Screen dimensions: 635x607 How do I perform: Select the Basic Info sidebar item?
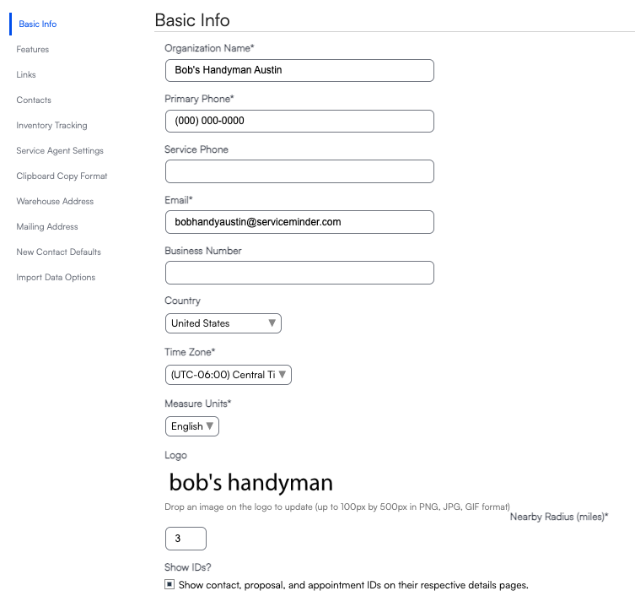tap(38, 24)
